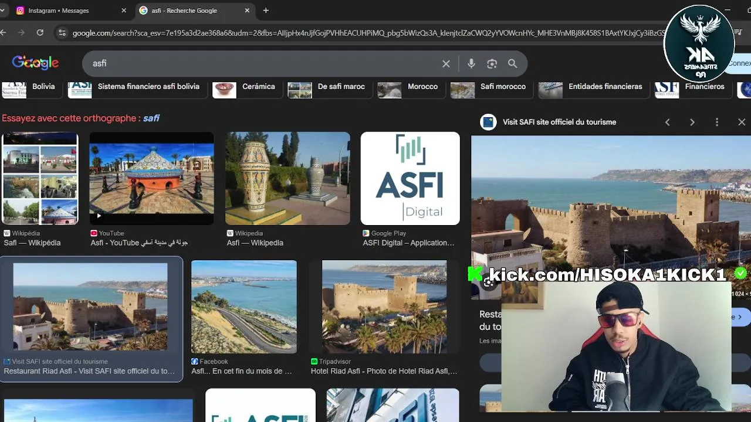
Task: Open the tab search dropdown arrow
Action: [3, 11]
